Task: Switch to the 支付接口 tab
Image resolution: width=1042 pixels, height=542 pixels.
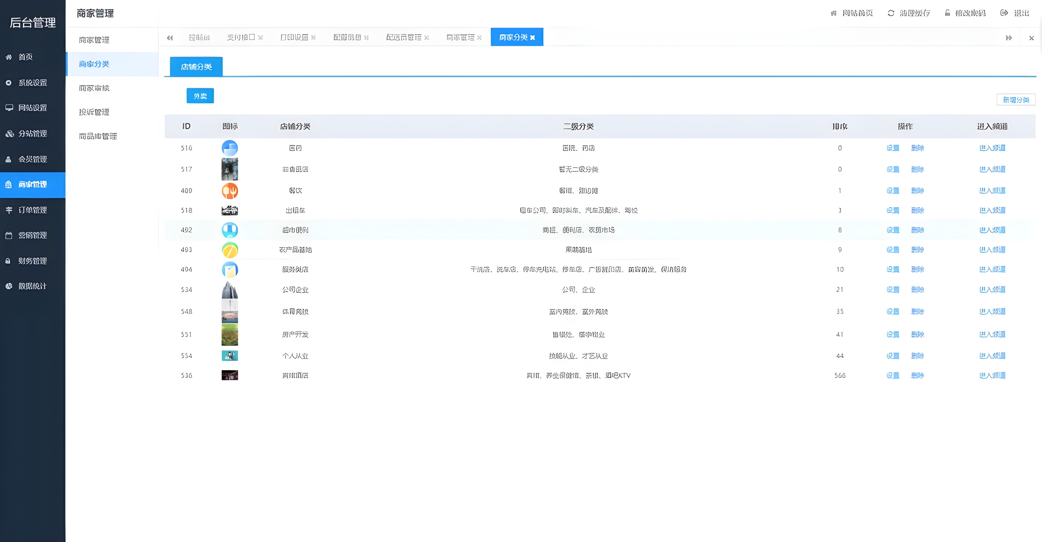Action: tap(241, 37)
